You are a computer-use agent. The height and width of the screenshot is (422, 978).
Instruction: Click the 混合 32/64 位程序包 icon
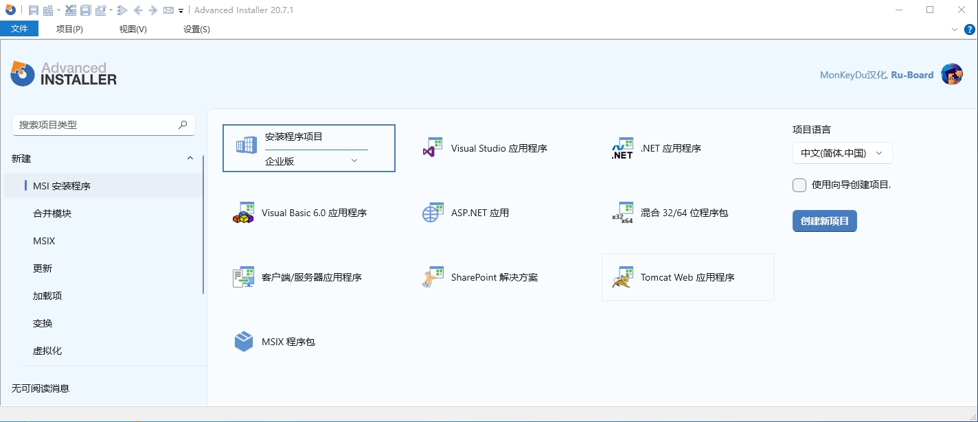click(x=622, y=213)
